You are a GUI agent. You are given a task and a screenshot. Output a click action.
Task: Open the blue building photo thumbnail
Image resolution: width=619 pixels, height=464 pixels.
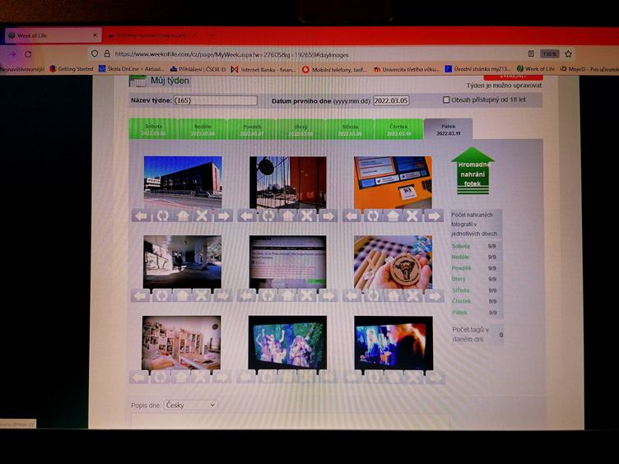click(x=183, y=182)
